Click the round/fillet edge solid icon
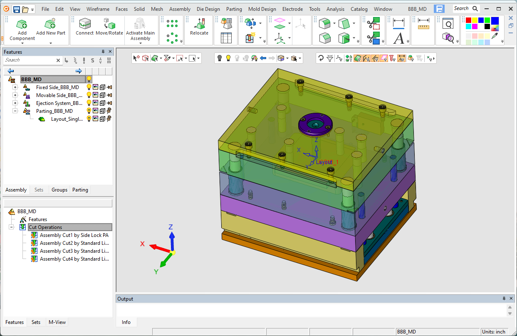 click(x=324, y=24)
